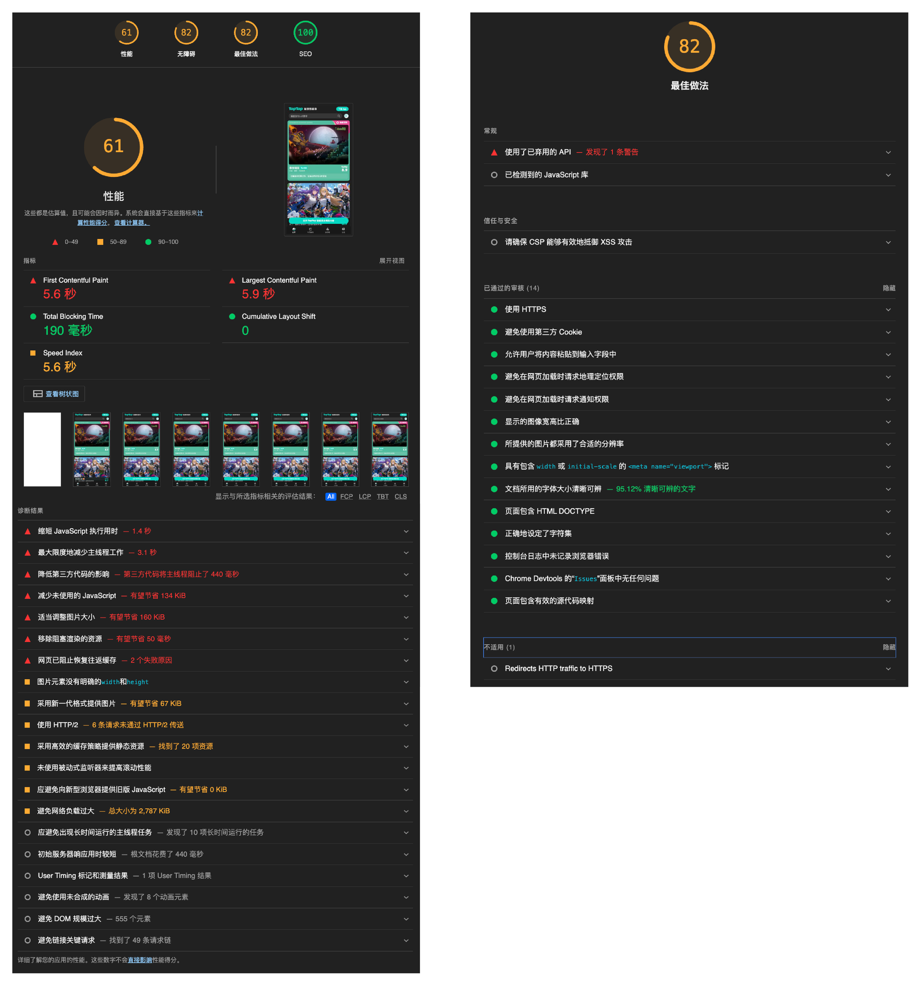
Task: Click the last filmstrip screenshot thumbnail
Action: [x=390, y=449]
